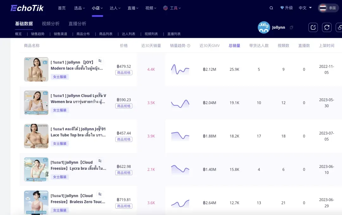Go to 首页 home menu item
This screenshot has height=215, width=342.
point(62,8)
